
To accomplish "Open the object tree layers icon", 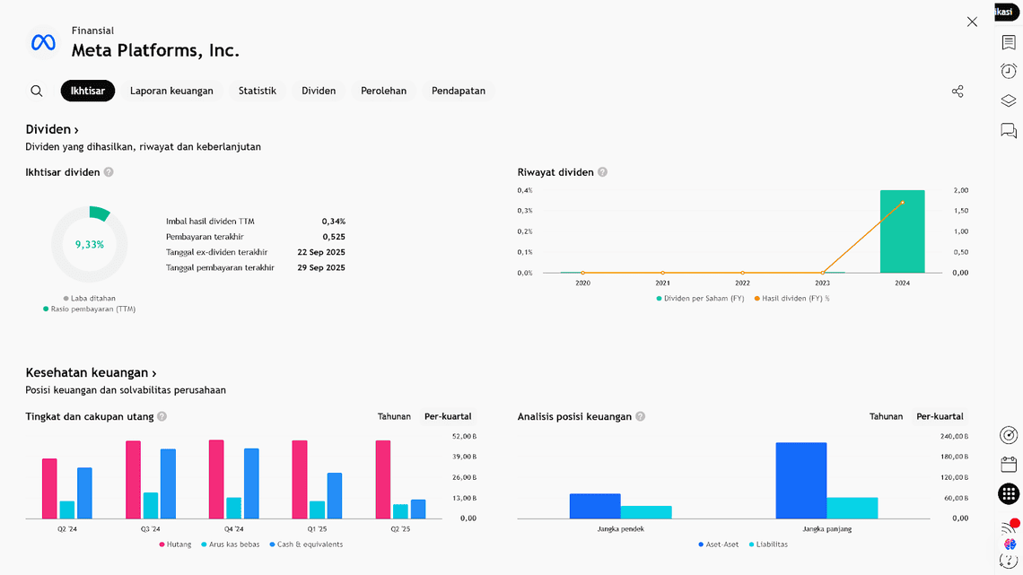I will [1009, 101].
